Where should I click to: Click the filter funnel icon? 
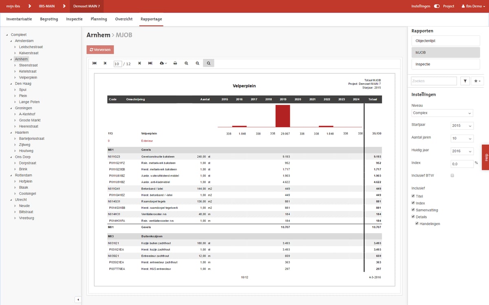click(465, 81)
